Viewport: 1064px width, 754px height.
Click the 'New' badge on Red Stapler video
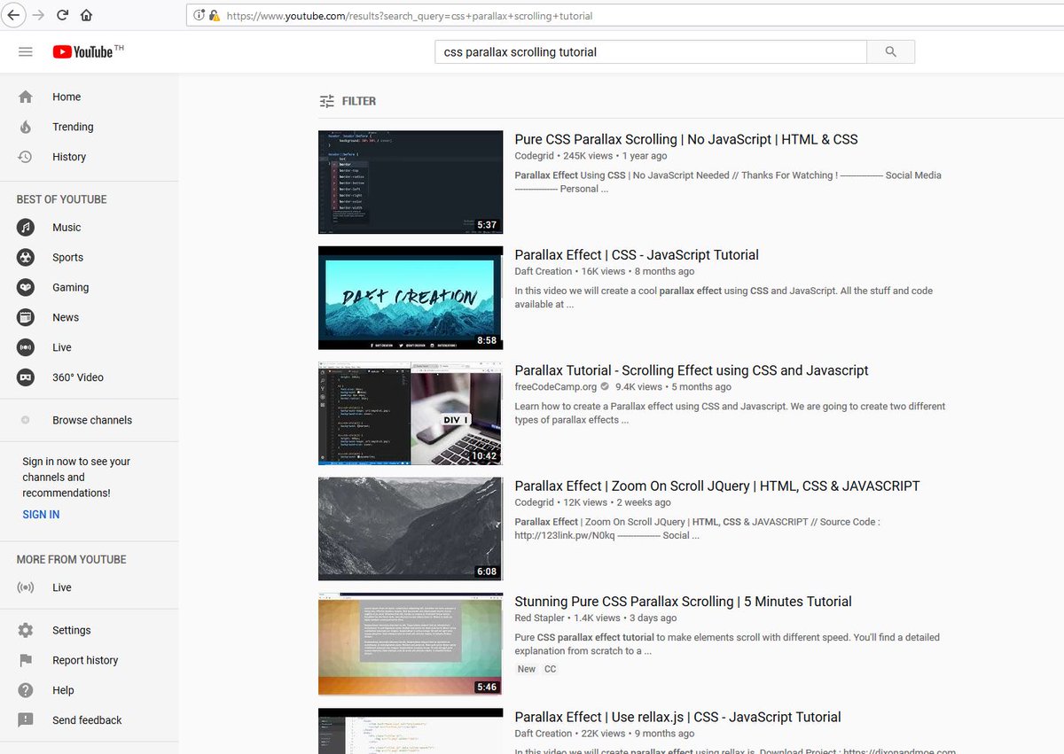[527, 669]
